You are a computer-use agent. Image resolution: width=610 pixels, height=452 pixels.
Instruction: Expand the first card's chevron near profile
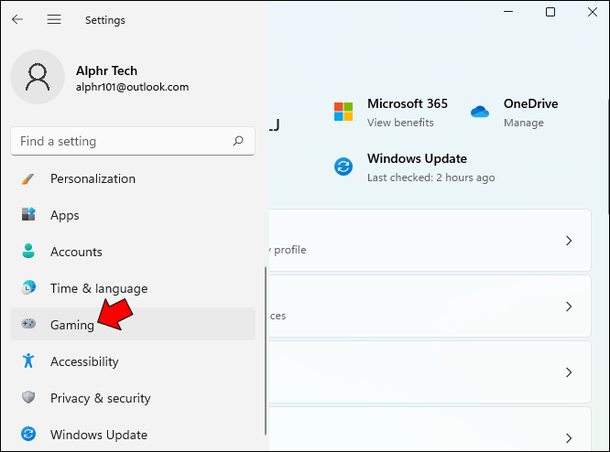(569, 241)
